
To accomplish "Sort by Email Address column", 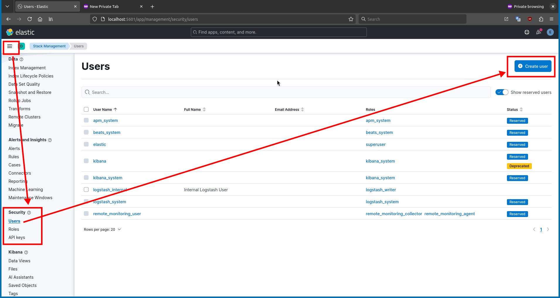I will tap(289, 109).
